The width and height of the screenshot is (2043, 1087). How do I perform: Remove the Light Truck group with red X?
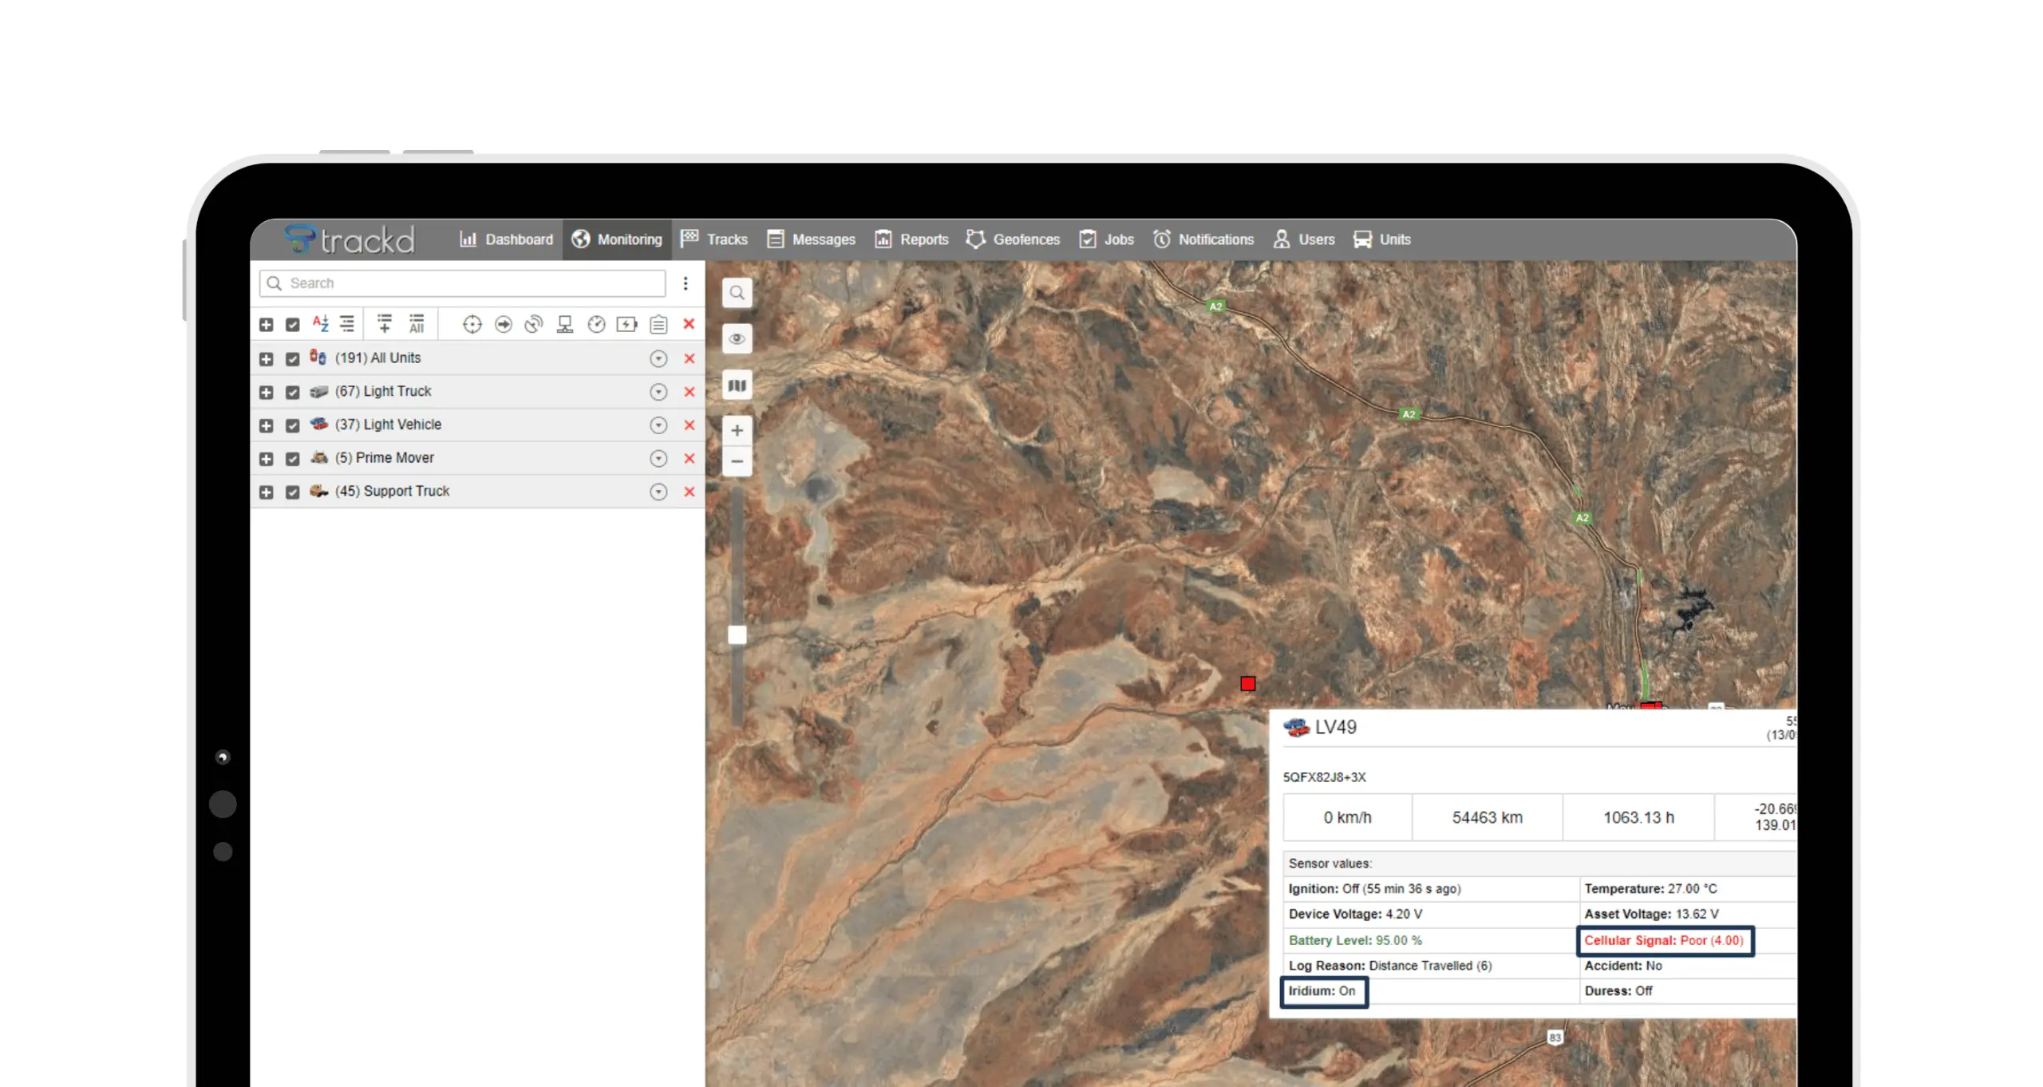[689, 392]
